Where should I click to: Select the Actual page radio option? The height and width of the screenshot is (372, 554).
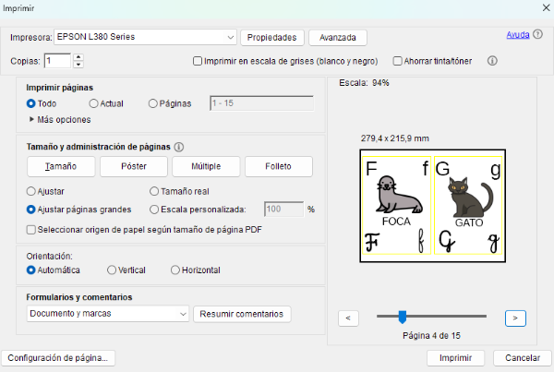coord(94,104)
